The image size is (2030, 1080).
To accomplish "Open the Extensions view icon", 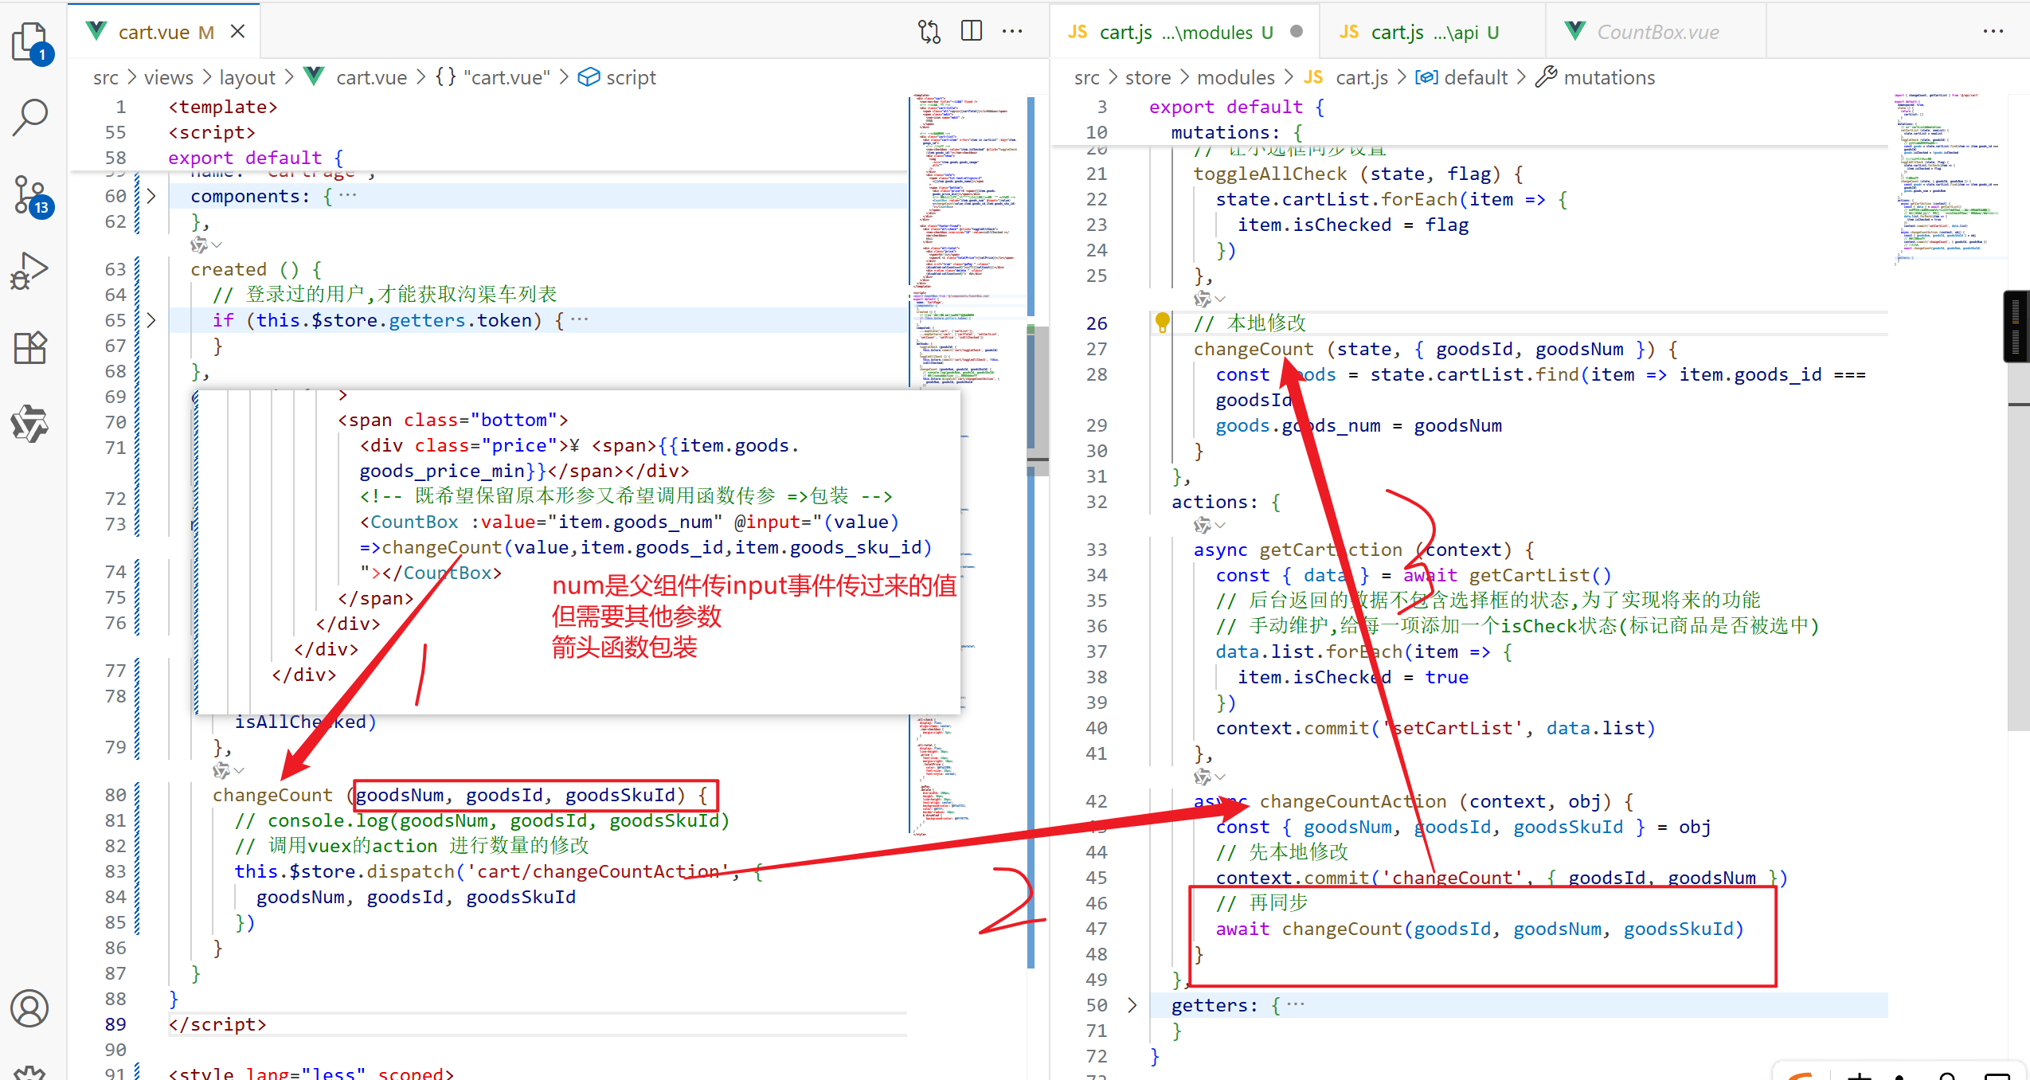I will point(30,348).
